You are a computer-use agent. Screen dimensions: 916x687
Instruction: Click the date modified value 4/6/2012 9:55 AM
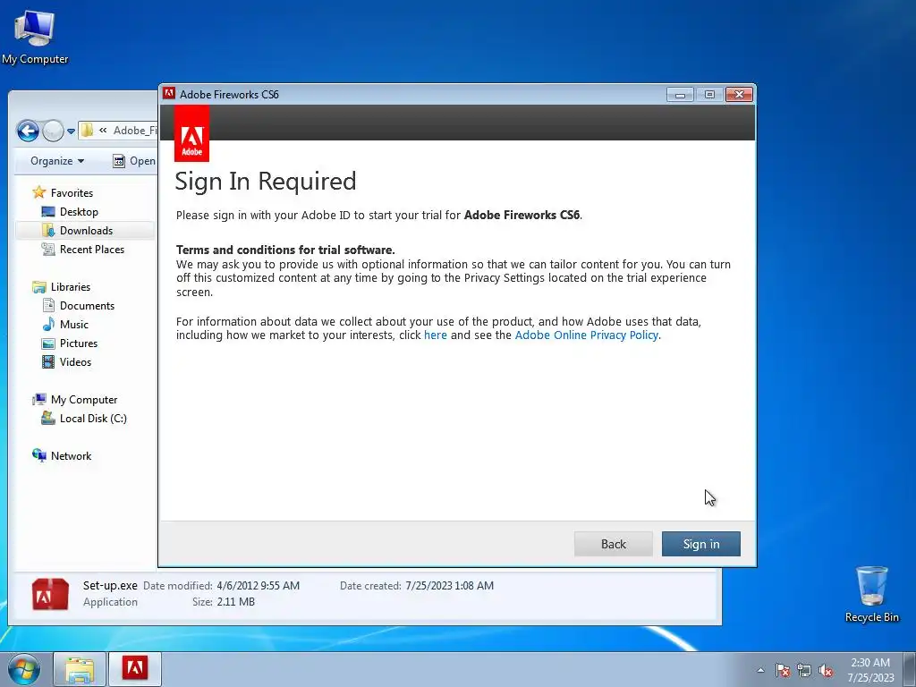point(259,585)
